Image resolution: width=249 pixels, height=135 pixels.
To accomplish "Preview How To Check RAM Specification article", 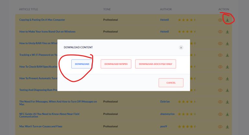I will pos(220,67).
